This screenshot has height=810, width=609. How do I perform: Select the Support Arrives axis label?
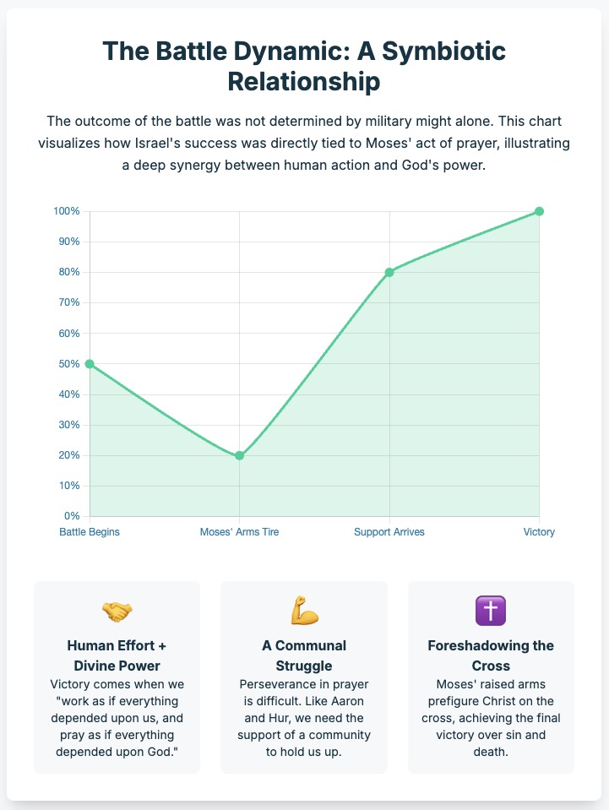pyautogui.click(x=389, y=532)
